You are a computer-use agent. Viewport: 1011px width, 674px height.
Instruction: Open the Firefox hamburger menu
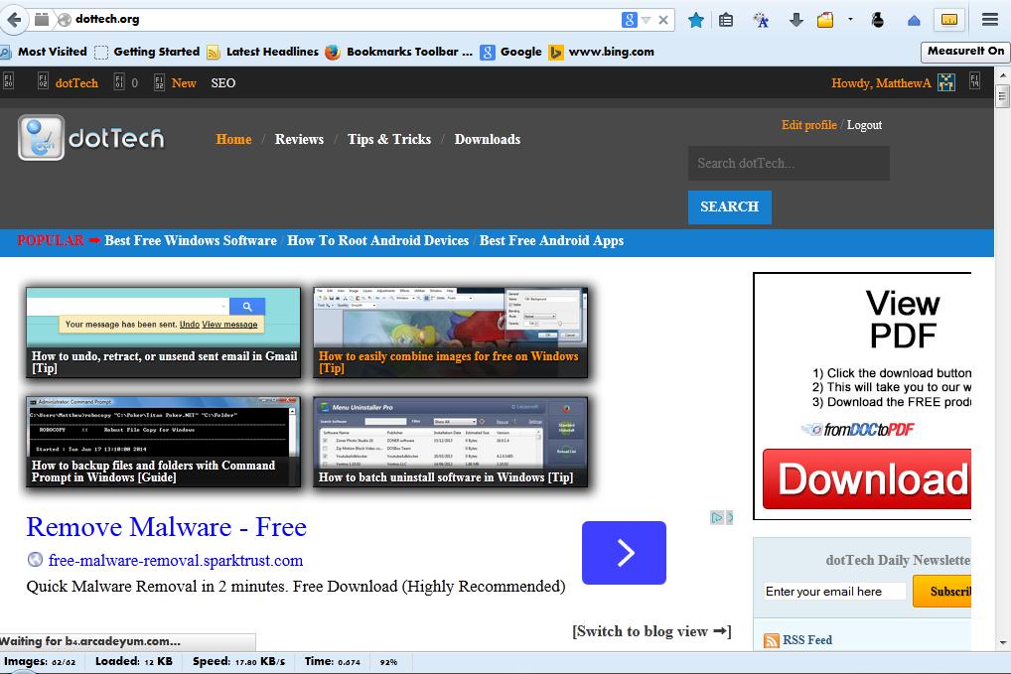click(x=990, y=20)
